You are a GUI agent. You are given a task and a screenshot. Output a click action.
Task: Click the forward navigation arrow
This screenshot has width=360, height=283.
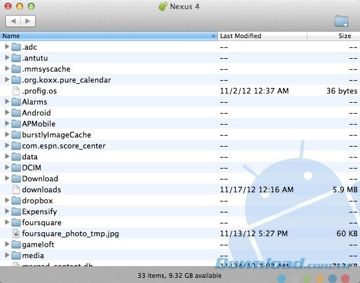pos(28,21)
